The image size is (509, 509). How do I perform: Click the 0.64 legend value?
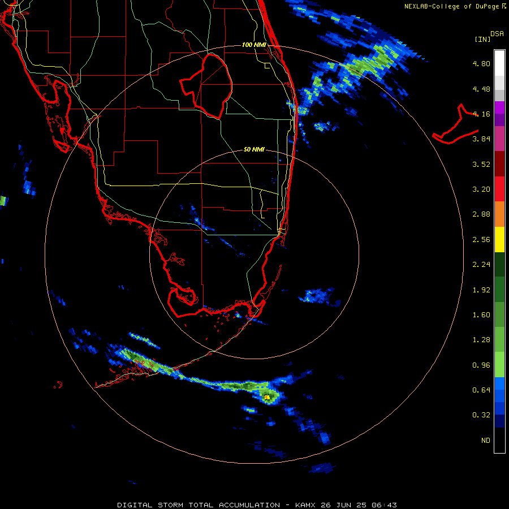[481, 390]
